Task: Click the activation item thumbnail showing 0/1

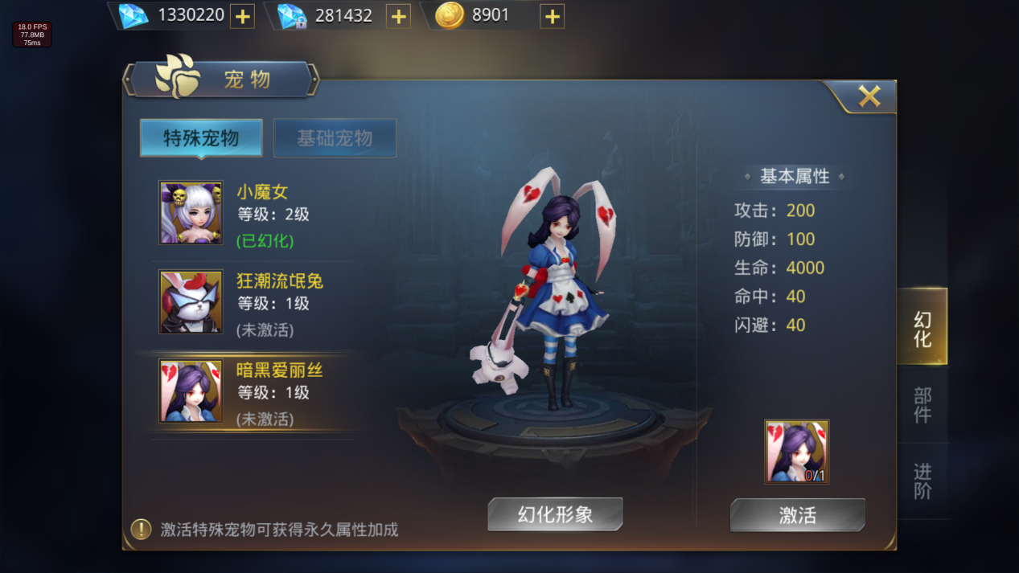Action: coord(797,452)
